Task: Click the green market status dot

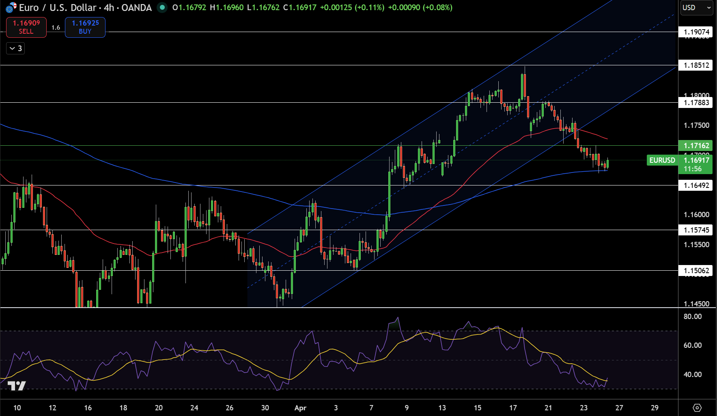Action: 162,7
